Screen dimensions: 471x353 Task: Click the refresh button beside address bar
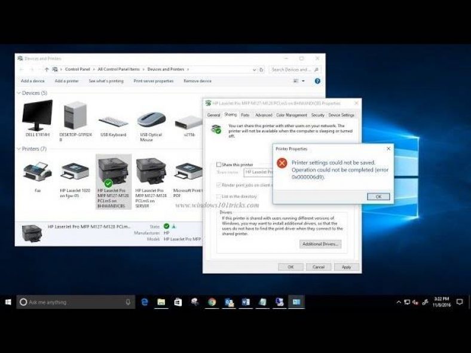[261, 70]
